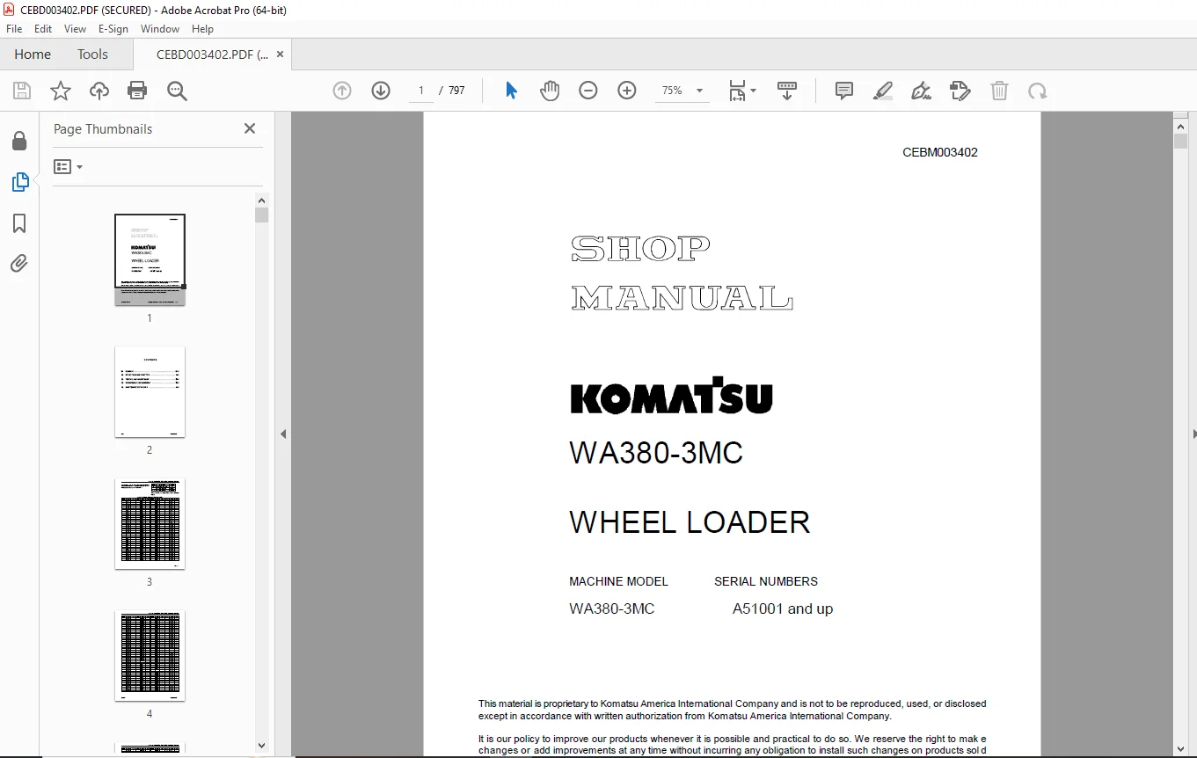Close the CEBD003402.PDF document tab
Screen dimensions: 1197x758
click(281, 55)
